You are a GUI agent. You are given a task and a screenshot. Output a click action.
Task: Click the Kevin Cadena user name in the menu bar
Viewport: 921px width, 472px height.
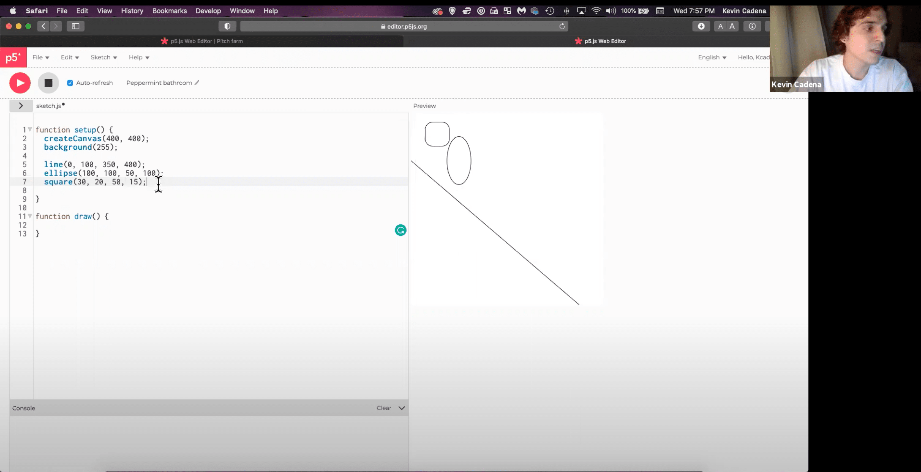pyautogui.click(x=744, y=11)
